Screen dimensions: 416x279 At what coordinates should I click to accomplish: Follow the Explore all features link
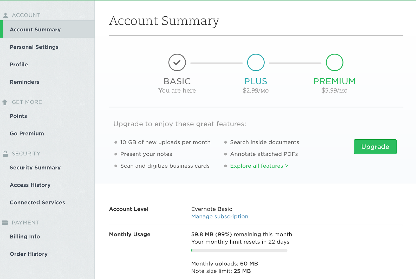click(x=259, y=166)
